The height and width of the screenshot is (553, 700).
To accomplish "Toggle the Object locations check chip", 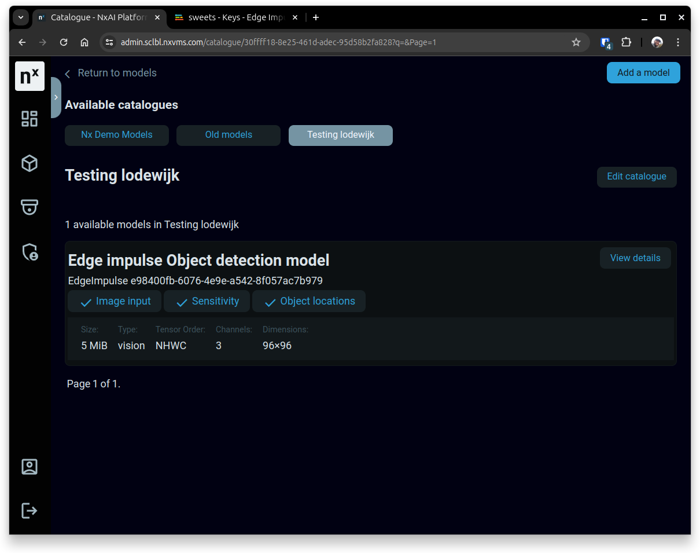I will [309, 301].
